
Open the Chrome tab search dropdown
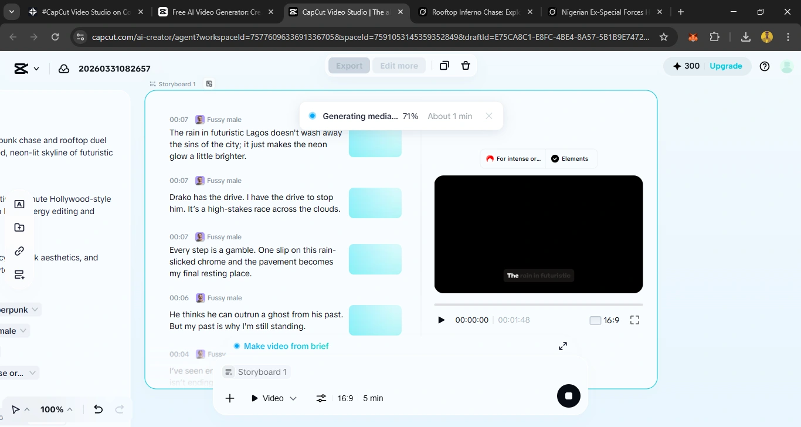click(x=12, y=12)
